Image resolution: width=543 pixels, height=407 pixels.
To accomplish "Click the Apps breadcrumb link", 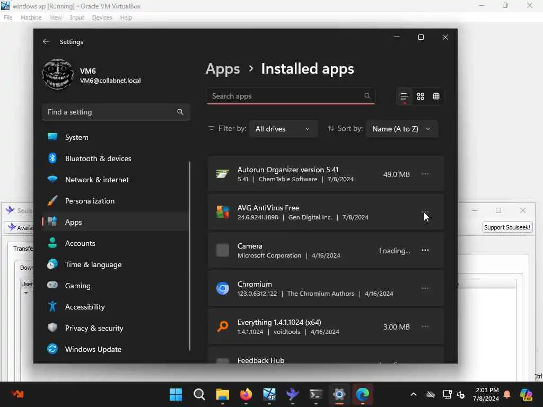I will (x=223, y=69).
